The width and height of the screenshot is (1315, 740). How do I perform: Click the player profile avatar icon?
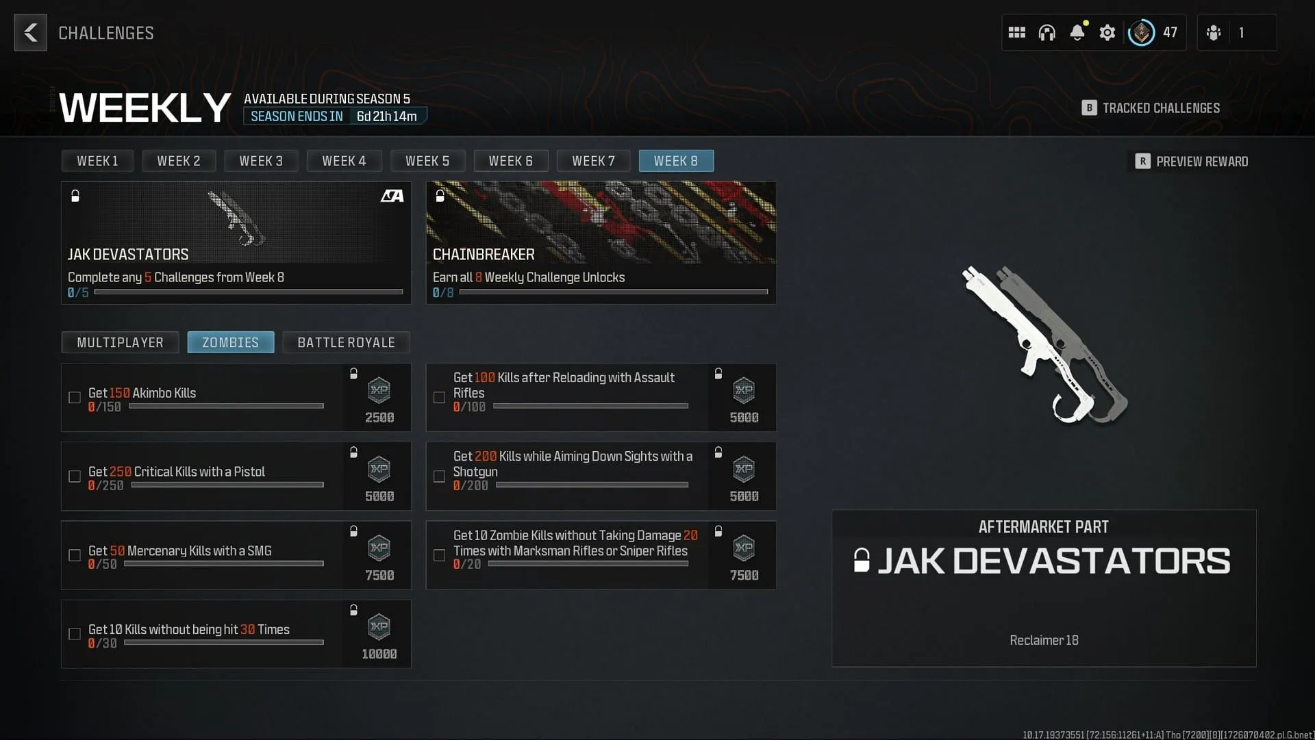point(1142,32)
